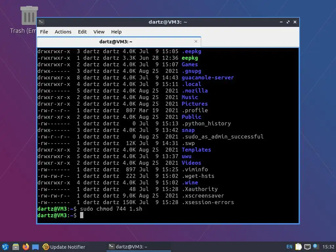Click the 150K size value
This screenshot has height=252, width=336.
pos(129,202)
